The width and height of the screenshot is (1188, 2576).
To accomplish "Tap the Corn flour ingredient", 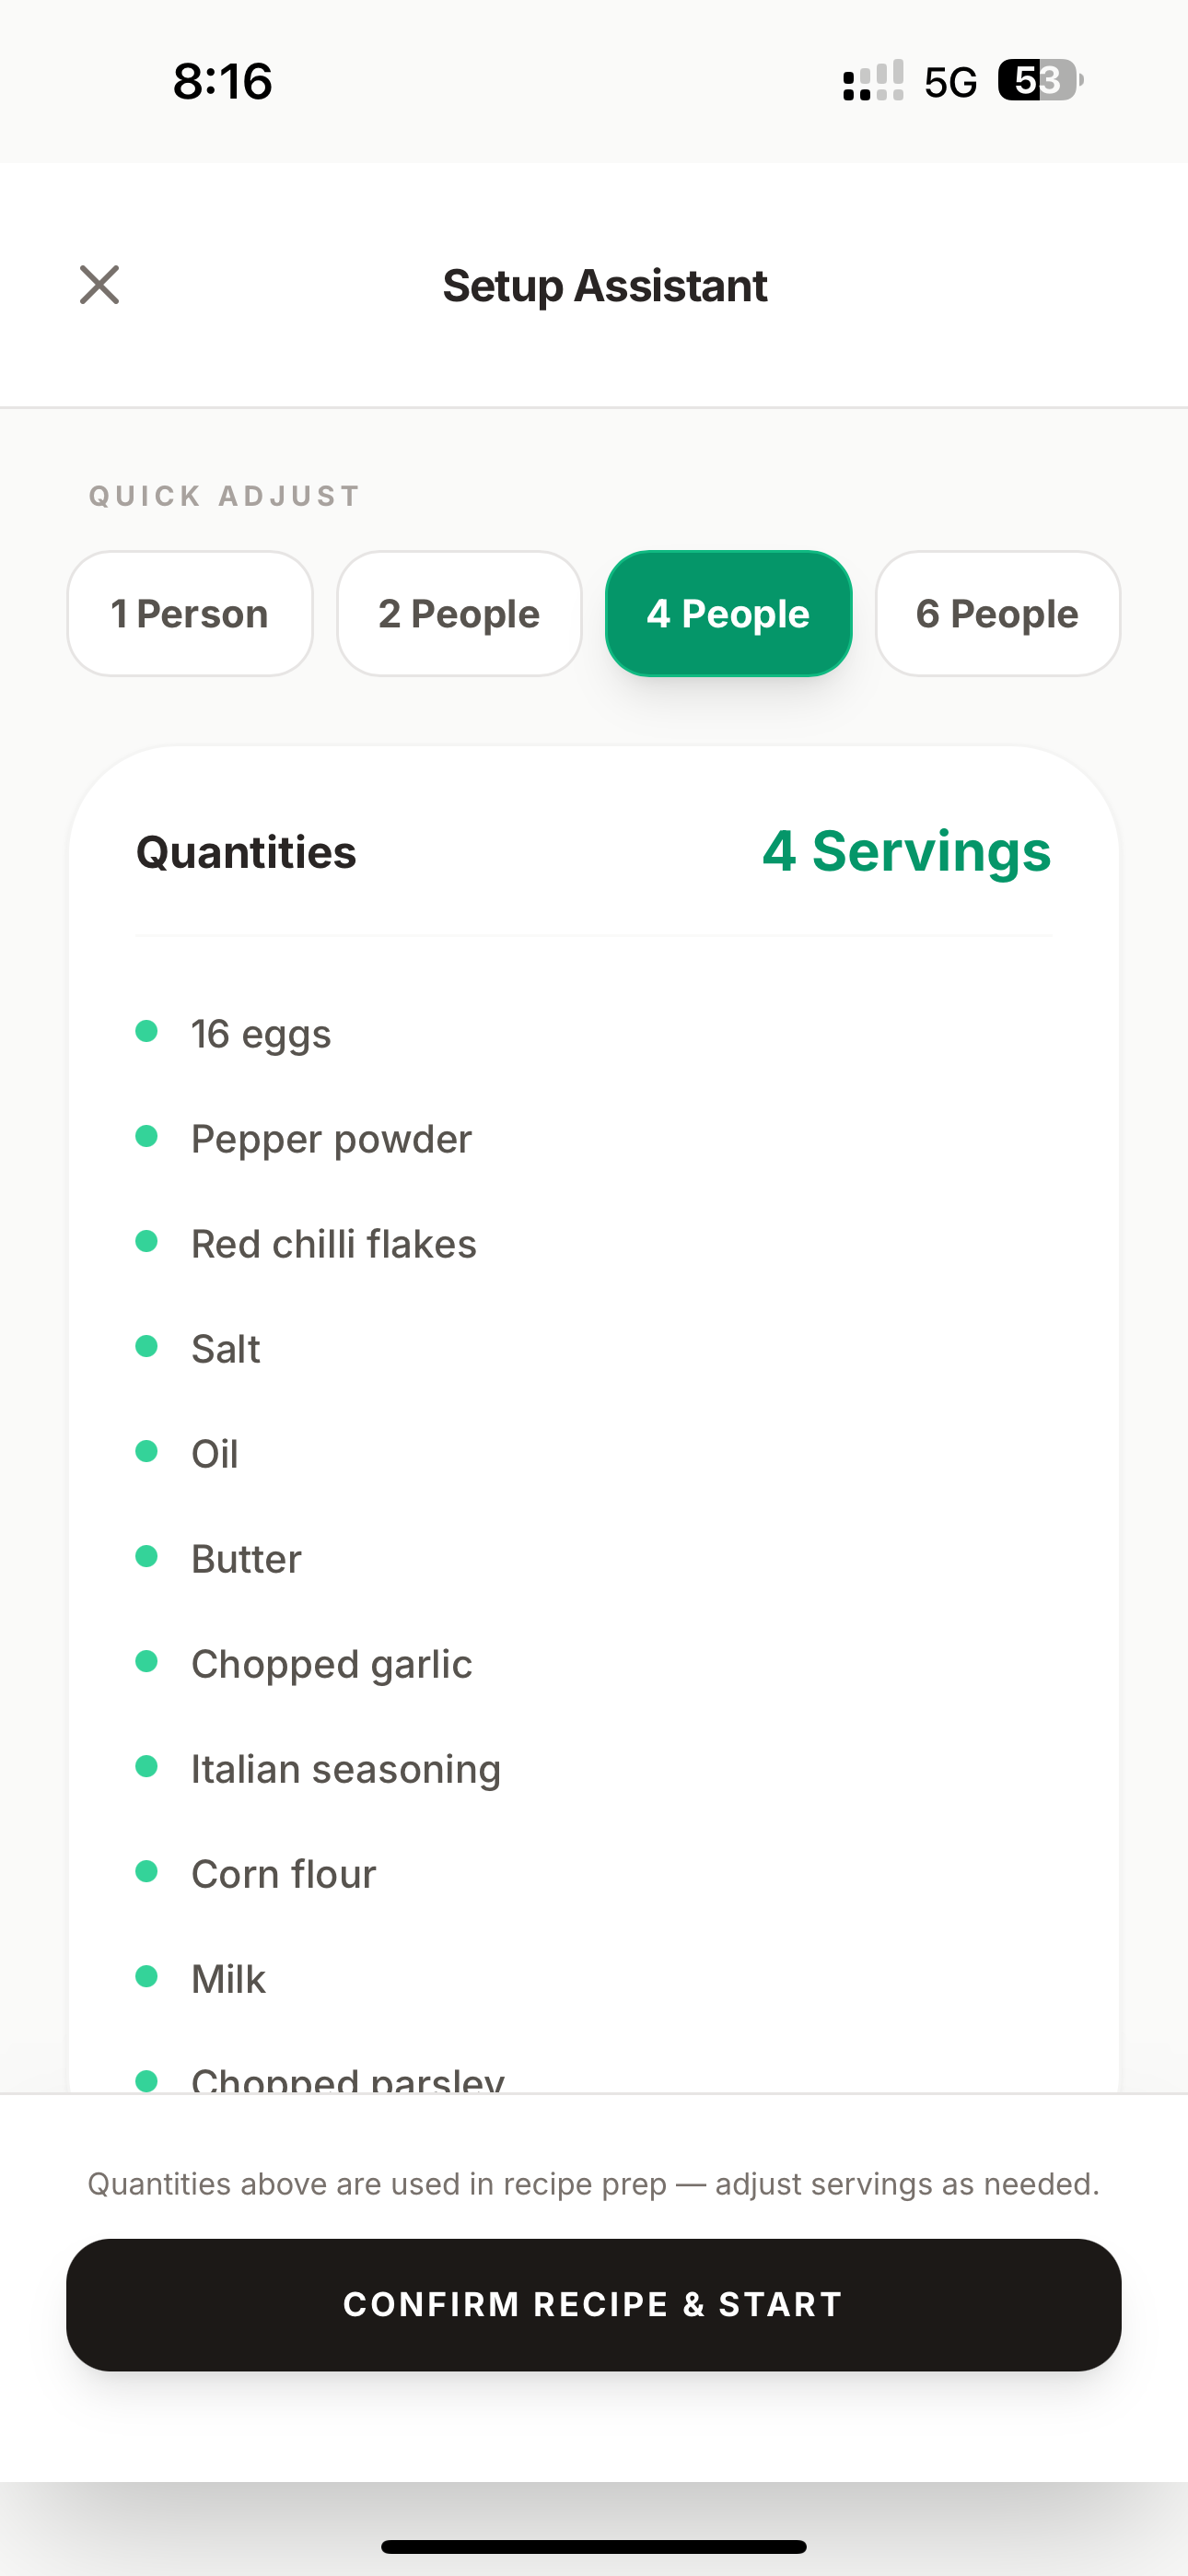I will pyautogui.click(x=284, y=1874).
